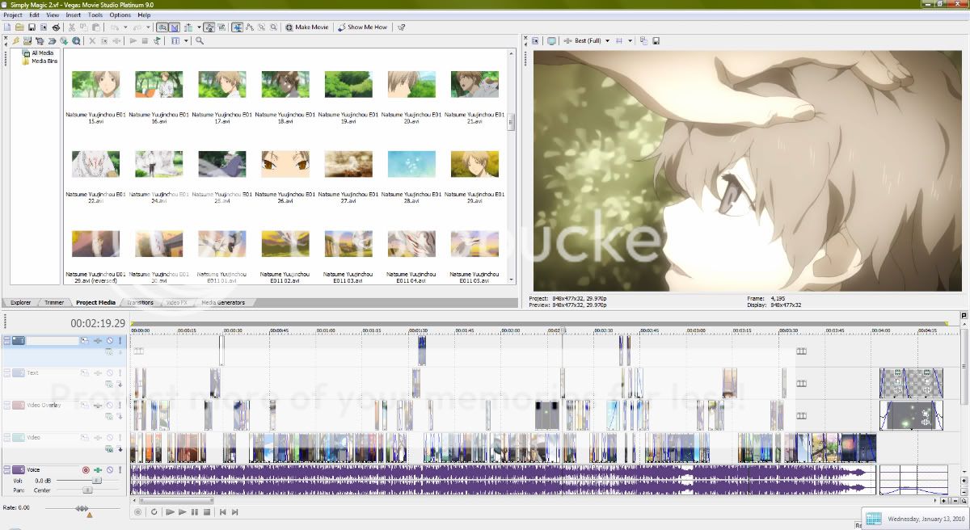Select the Natsume Yuujinchou E01 22.avi clip
Viewport: 970px width, 530px height.
click(95, 164)
